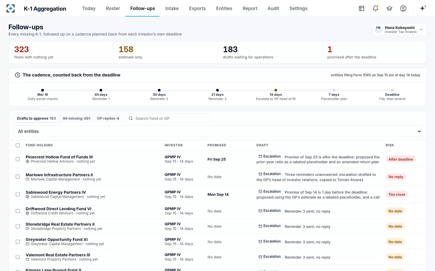Open the layout panel icon in the header
Image resolution: width=435 pixels, height=271 pixels.
[362, 8]
